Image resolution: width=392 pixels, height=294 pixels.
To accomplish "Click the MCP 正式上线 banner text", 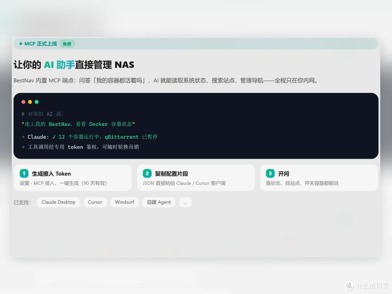I will pos(41,44).
